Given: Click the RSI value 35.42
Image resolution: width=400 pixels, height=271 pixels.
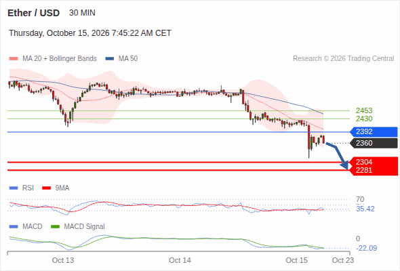Looking at the screenshot, I should (x=365, y=209).
